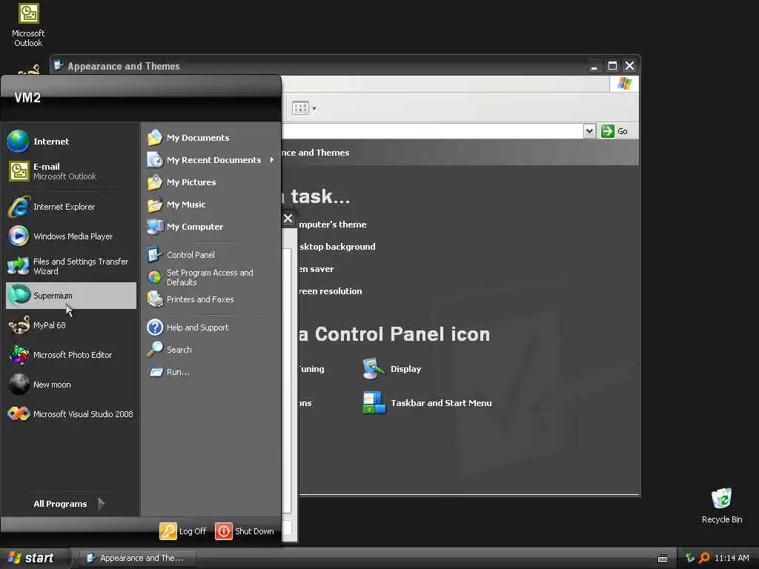The width and height of the screenshot is (759, 569).
Task: Click the address bar input field
Action: tap(432, 131)
